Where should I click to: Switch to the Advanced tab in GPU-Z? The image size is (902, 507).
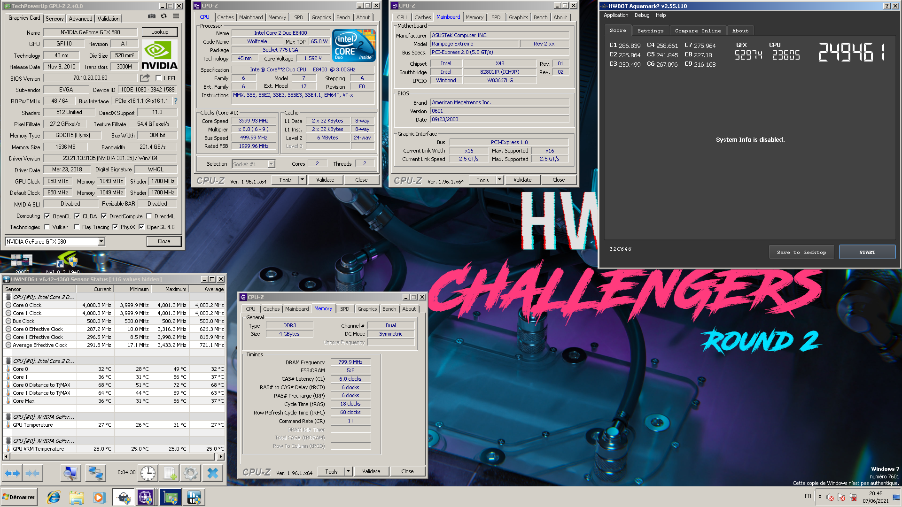(x=80, y=19)
